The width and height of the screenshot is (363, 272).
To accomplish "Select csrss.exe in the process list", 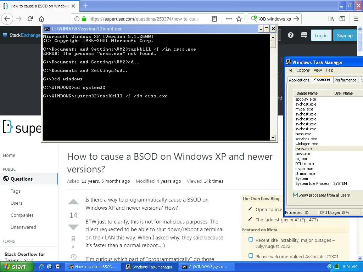I will [x=328, y=149].
